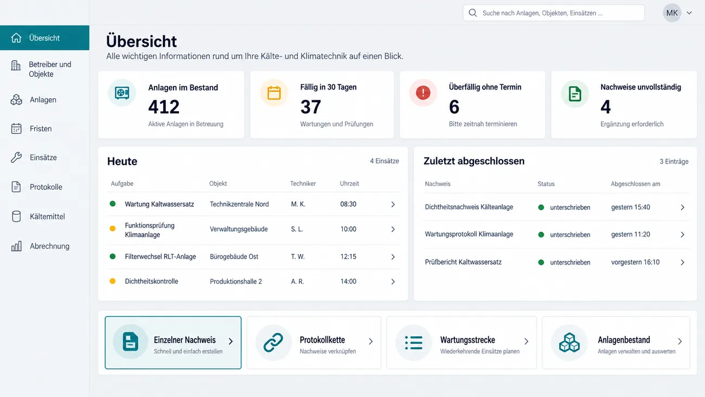
Task: Click the search field for Anlagen, Objekte, Einsätze
Action: (x=554, y=13)
